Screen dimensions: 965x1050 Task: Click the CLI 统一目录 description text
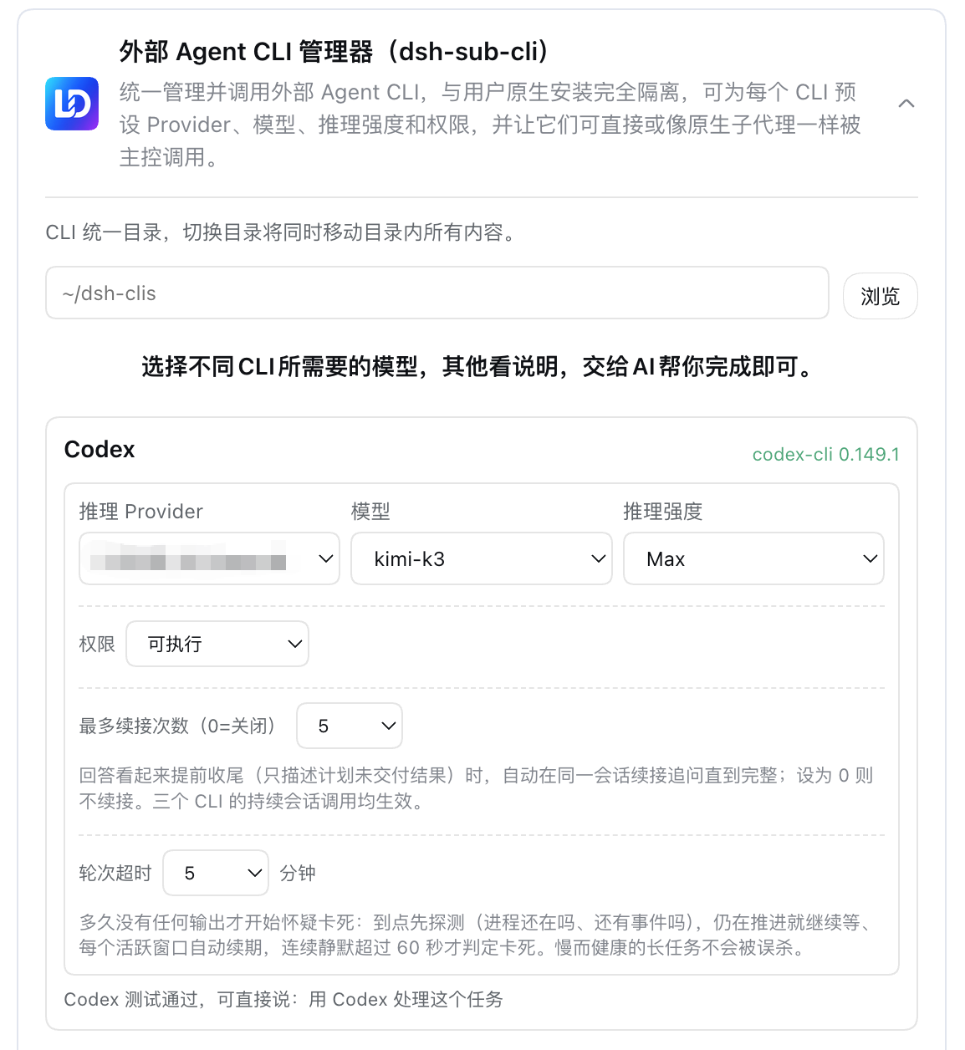click(x=283, y=232)
